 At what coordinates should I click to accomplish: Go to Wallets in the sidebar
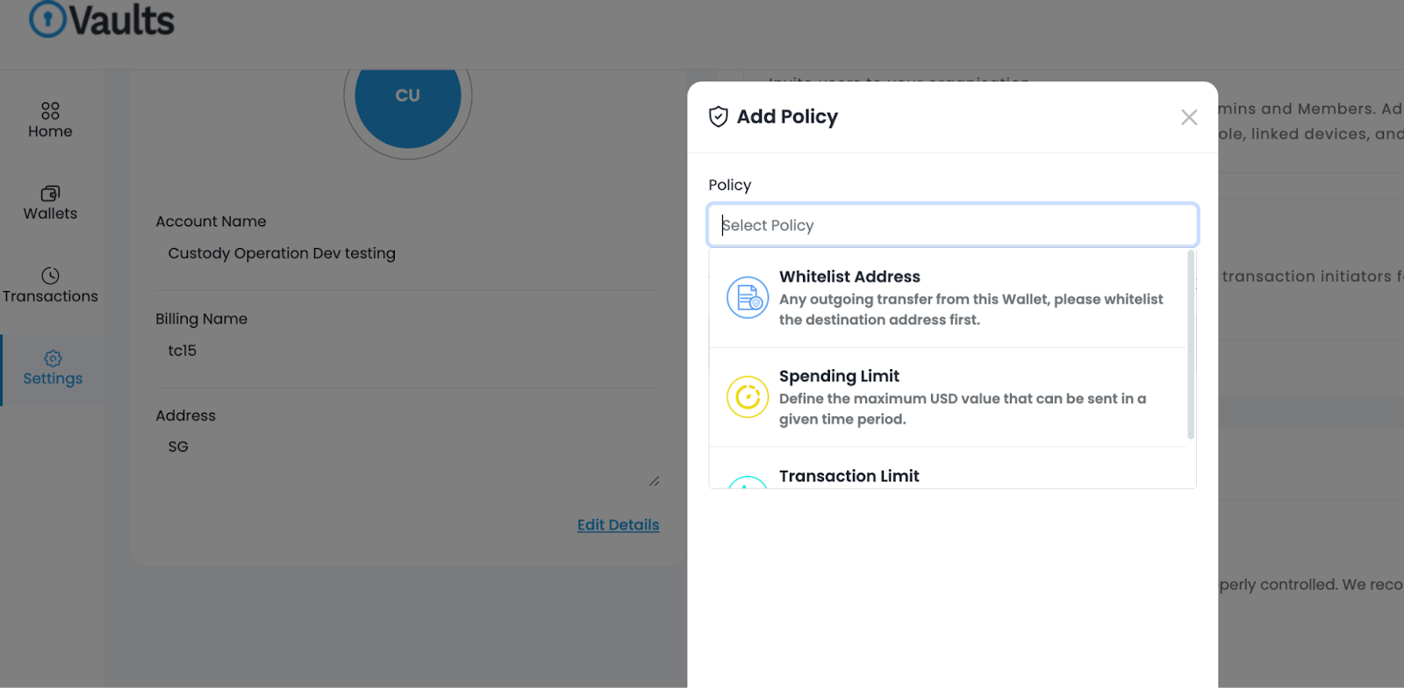pos(50,202)
